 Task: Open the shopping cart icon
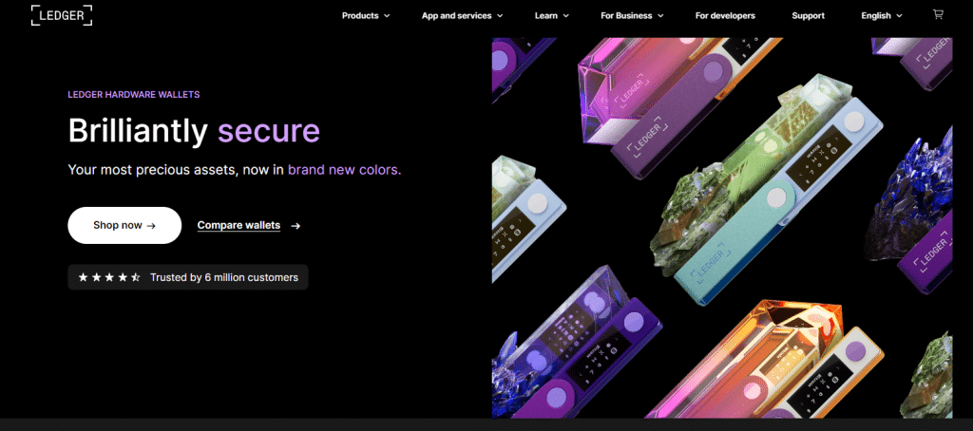938,14
